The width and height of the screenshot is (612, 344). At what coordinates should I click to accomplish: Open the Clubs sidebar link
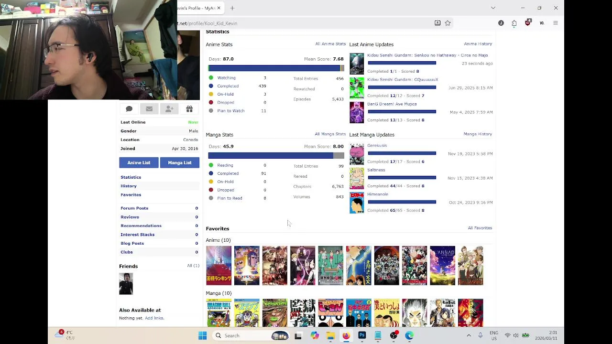click(127, 252)
